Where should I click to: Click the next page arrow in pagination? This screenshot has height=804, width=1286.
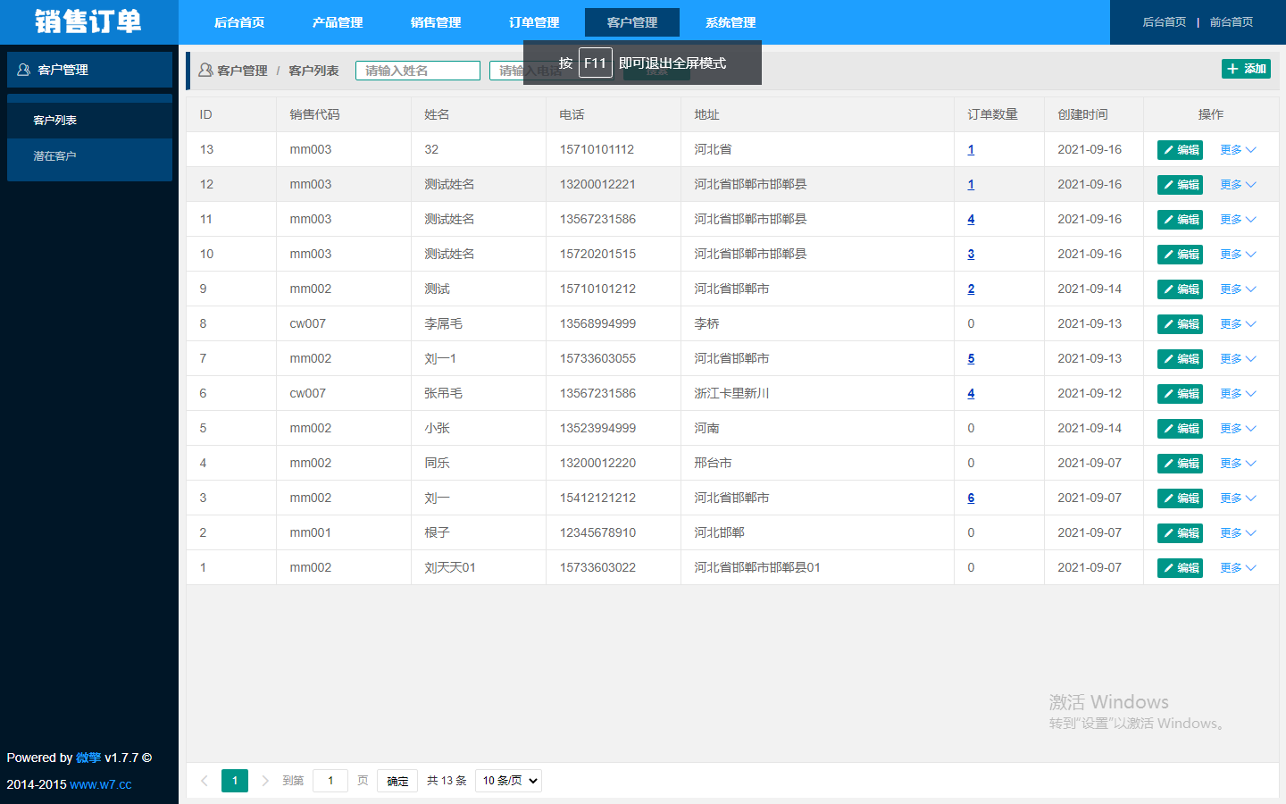coord(264,780)
